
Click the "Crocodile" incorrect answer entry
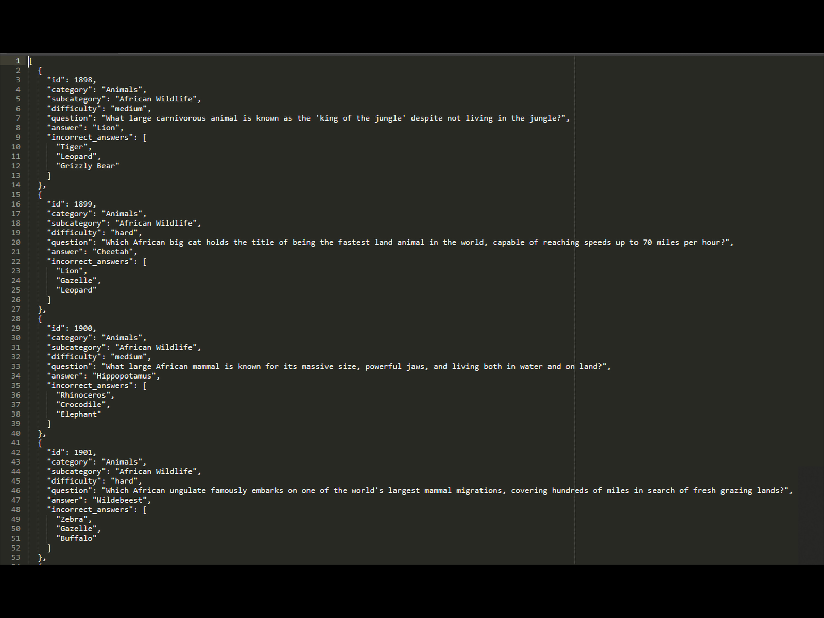(x=83, y=405)
